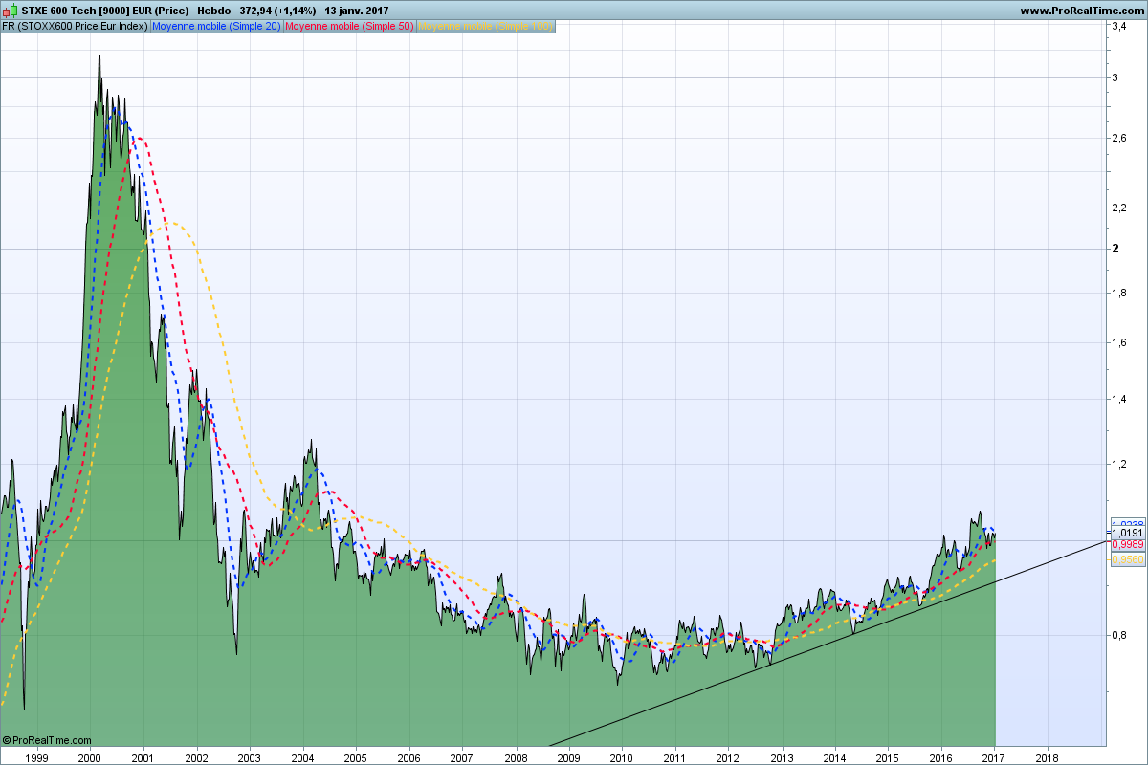Click the 1,2 value on the price axis
This screenshot has height=765, width=1148.
tap(1117, 464)
